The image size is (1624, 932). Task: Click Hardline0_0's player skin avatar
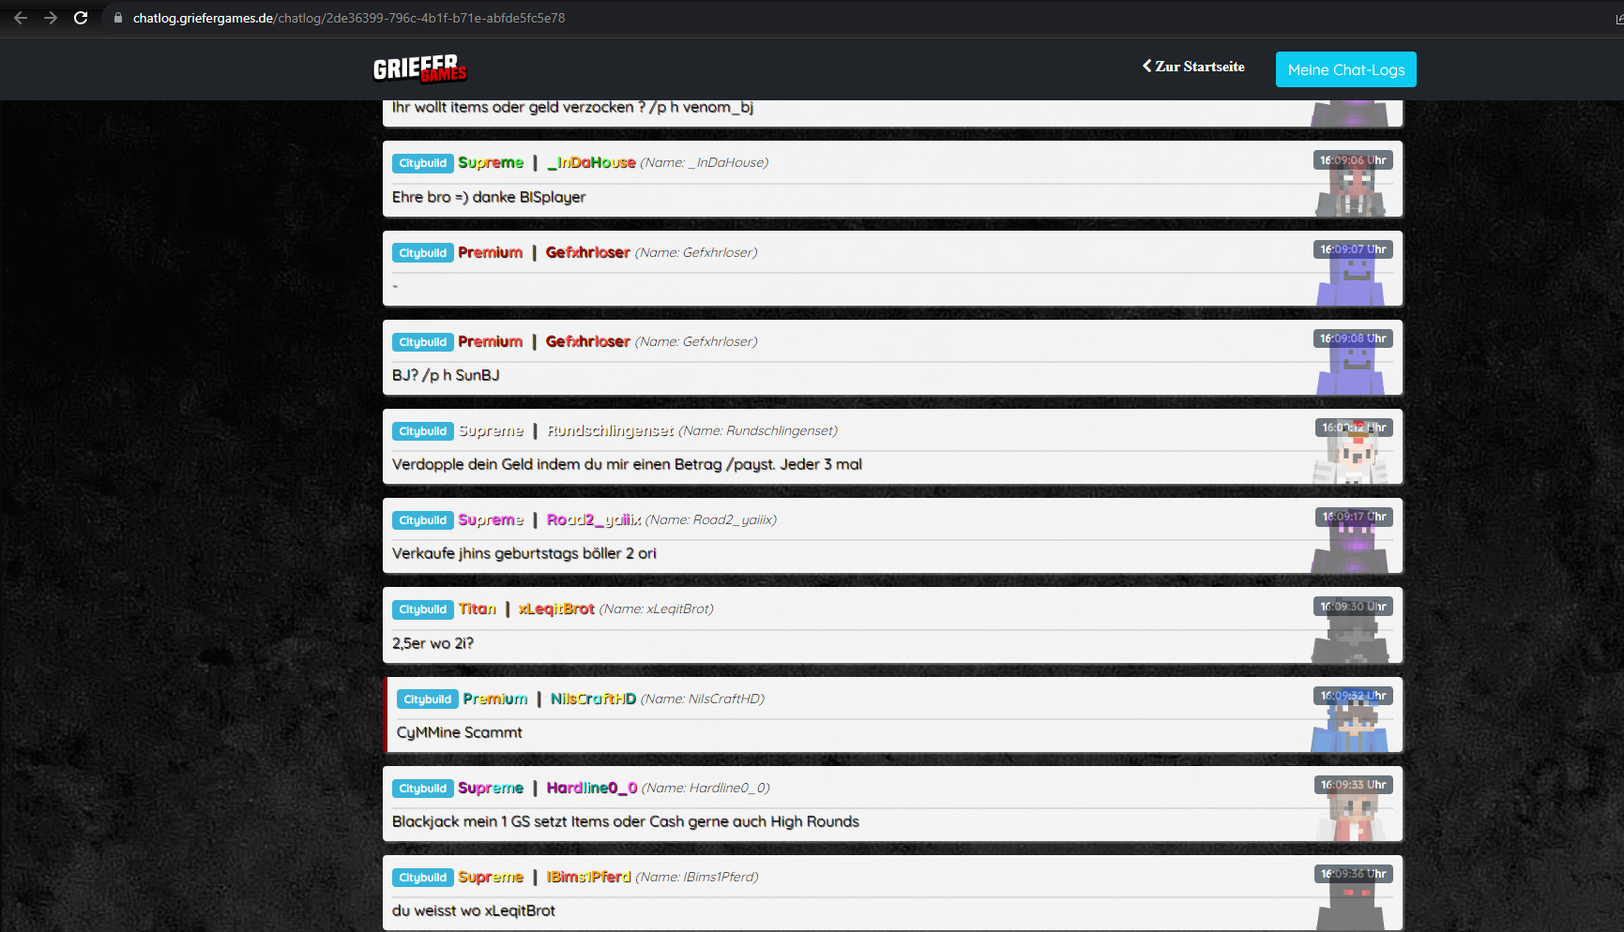pos(1350,814)
